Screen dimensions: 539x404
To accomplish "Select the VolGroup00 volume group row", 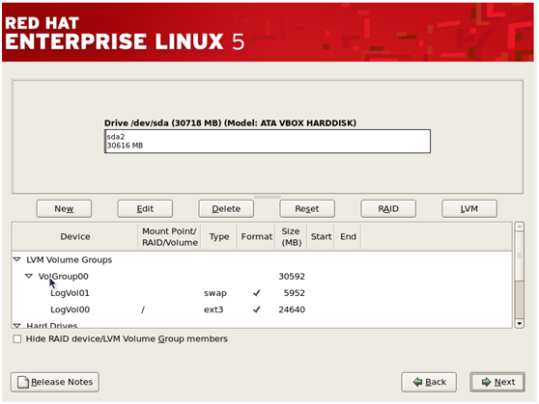I will click(261, 277).
